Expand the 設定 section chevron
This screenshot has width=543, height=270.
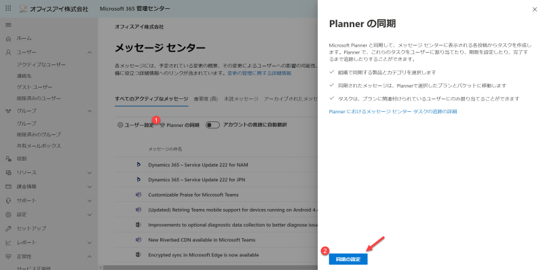pyautogui.click(x=90, y=214)
